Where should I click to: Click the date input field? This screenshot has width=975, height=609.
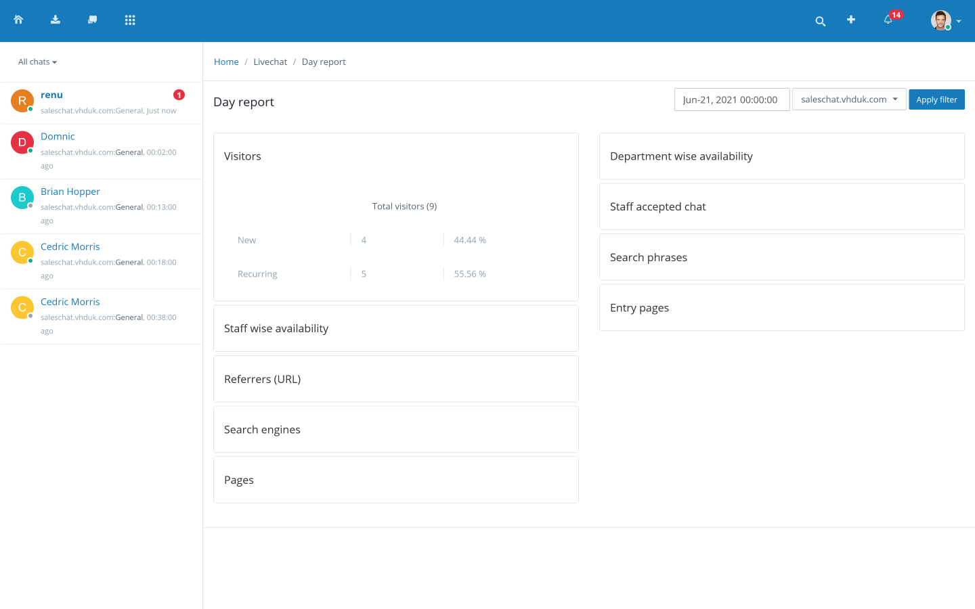[x=731, y=99]
